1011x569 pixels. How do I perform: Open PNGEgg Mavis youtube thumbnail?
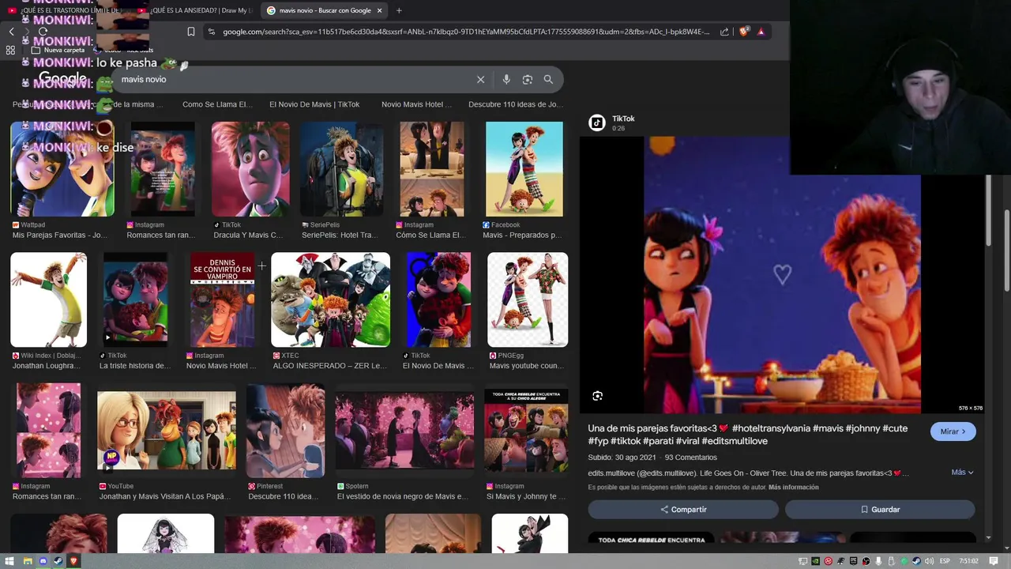(x=528, y=300)
